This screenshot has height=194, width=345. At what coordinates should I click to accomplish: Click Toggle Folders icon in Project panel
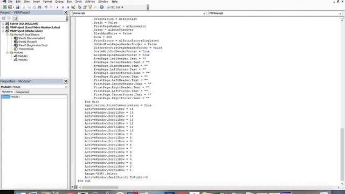[15, 18]
